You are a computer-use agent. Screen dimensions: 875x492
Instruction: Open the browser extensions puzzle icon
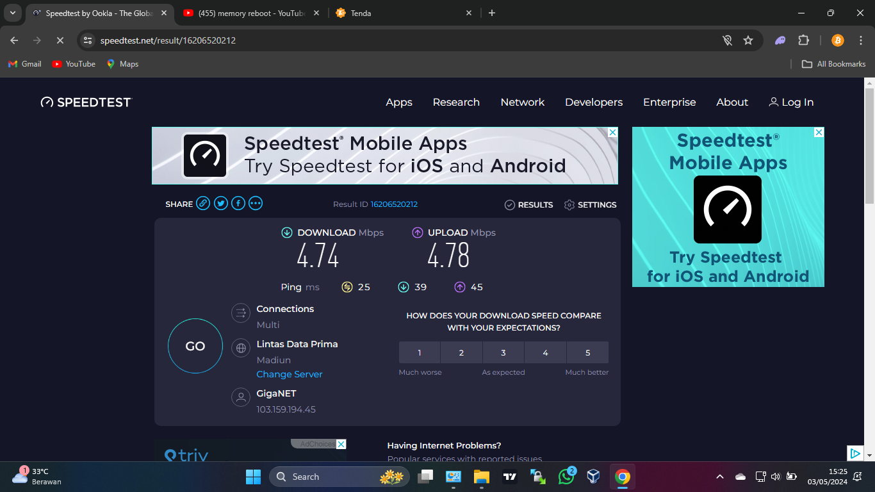803,40
